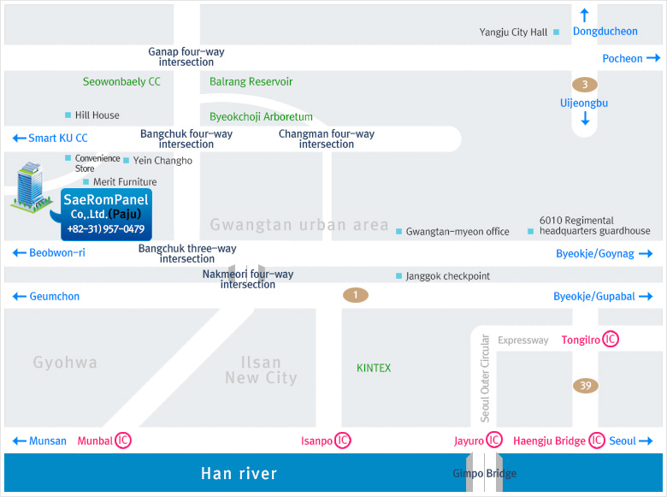Click the Munsan direction label
667x497 pixels.
pyautogui.click(x=48, y=441)
